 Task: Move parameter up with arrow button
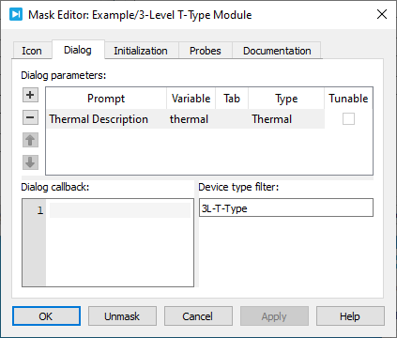click(30, 140)
